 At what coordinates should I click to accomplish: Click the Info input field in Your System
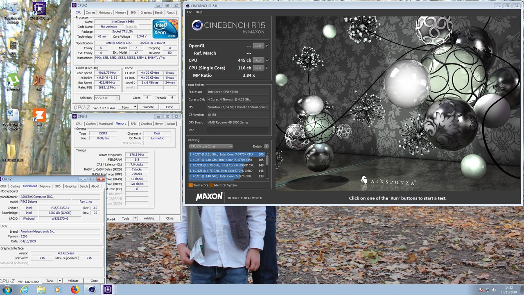(238, 130)
